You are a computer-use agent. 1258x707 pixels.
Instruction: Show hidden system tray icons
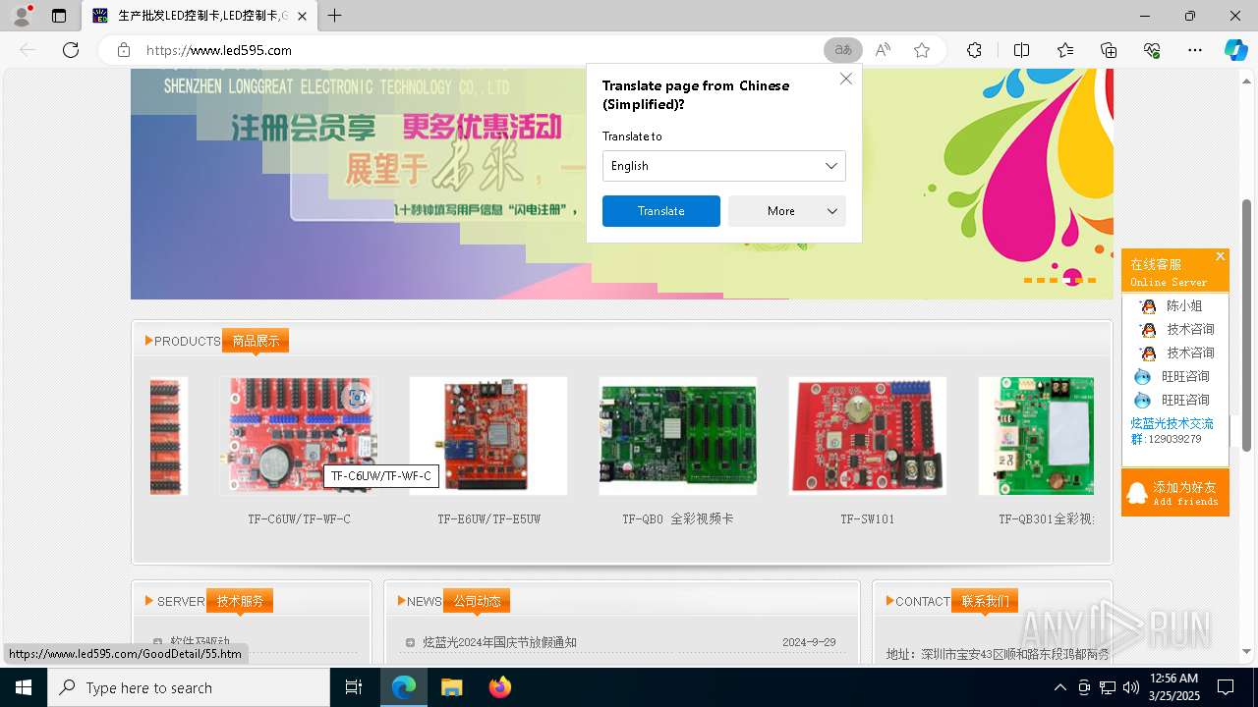pos(1059,687)
